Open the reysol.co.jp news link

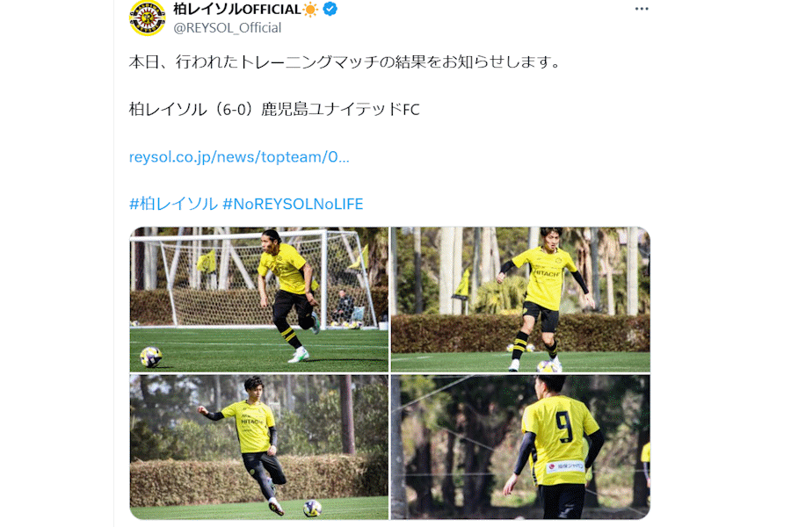coord(239,157)
